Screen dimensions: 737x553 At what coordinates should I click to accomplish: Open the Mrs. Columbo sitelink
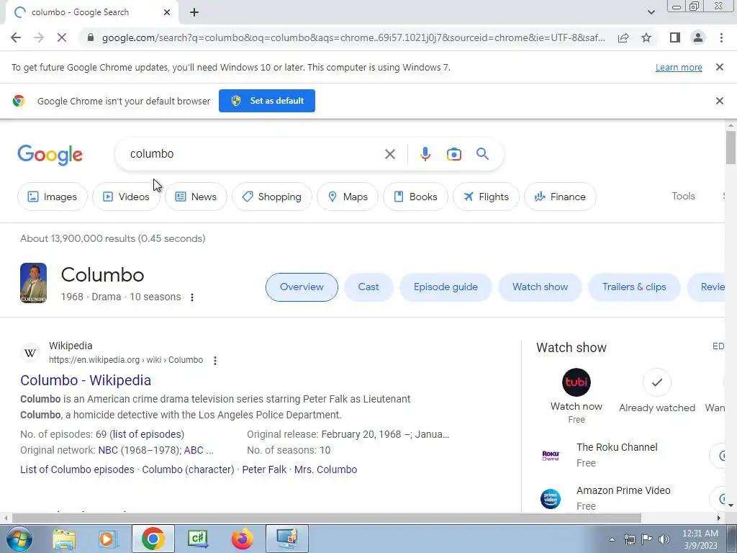326,469
